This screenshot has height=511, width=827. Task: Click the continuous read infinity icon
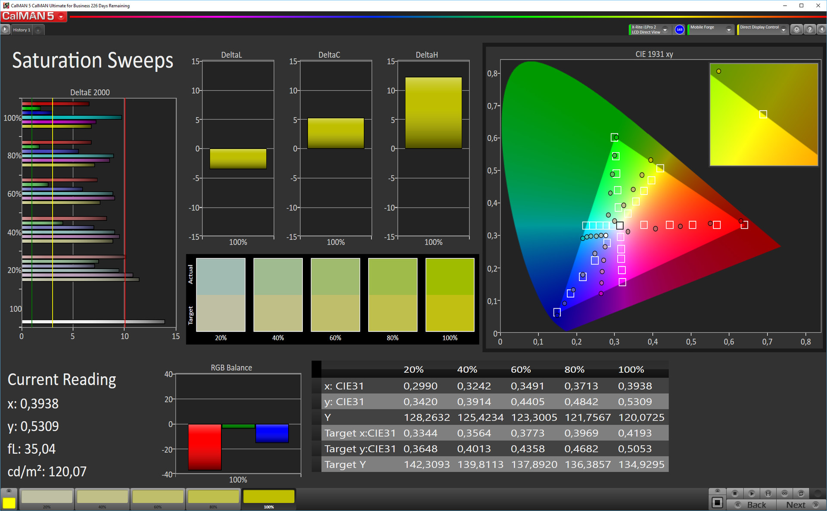point(784,493)
